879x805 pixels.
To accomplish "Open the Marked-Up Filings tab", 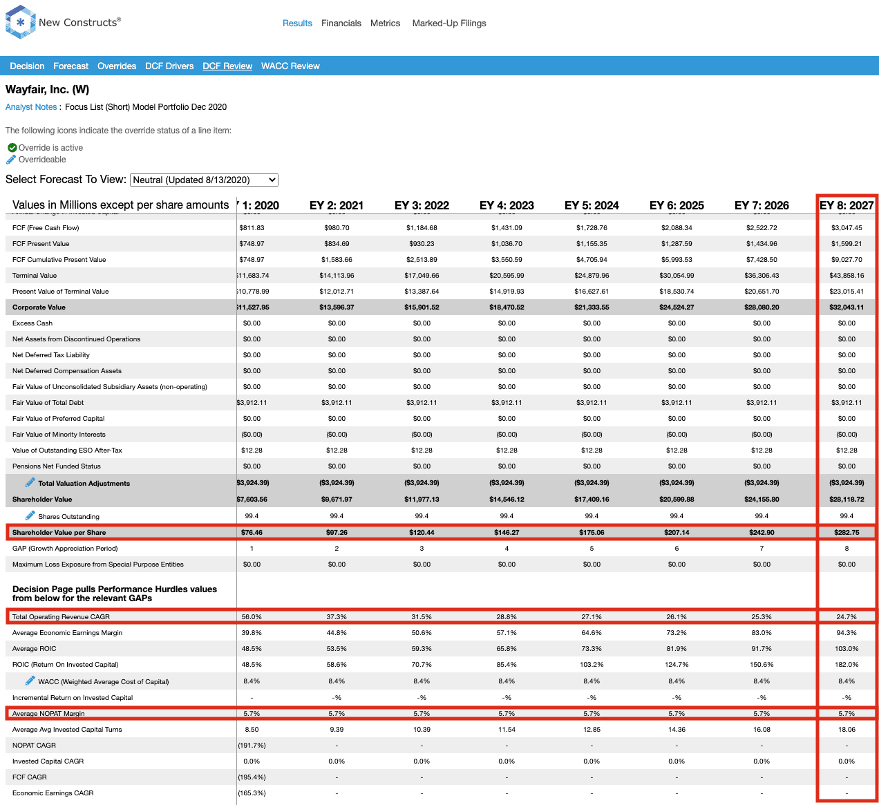I will (449, 23).
